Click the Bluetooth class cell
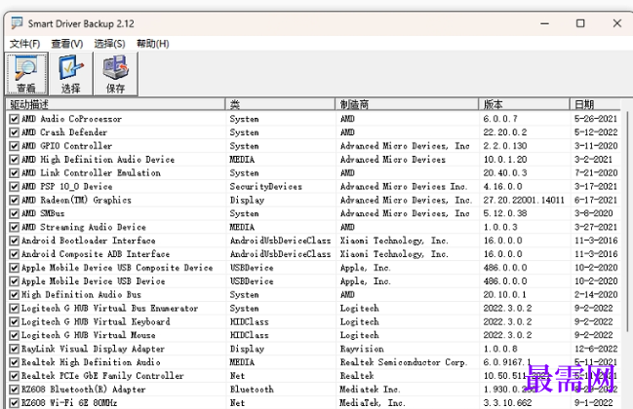 [252, 390]
